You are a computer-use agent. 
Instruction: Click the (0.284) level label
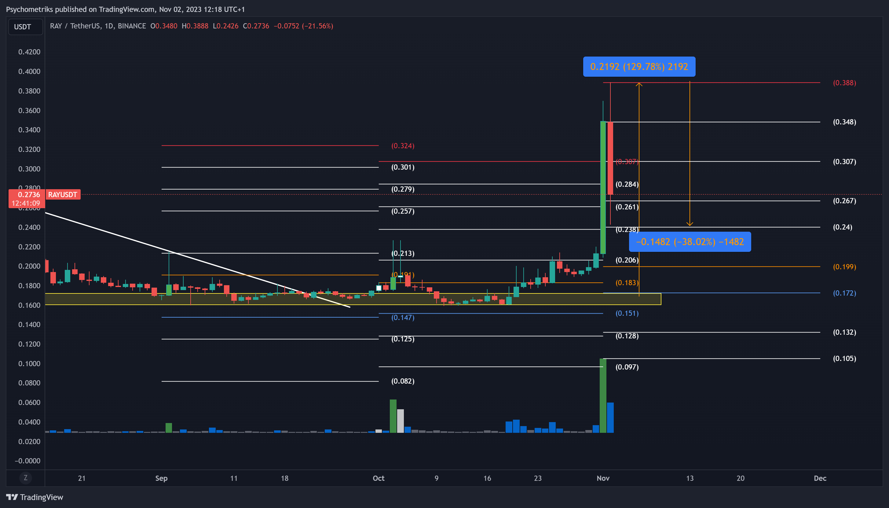point(627,184)
